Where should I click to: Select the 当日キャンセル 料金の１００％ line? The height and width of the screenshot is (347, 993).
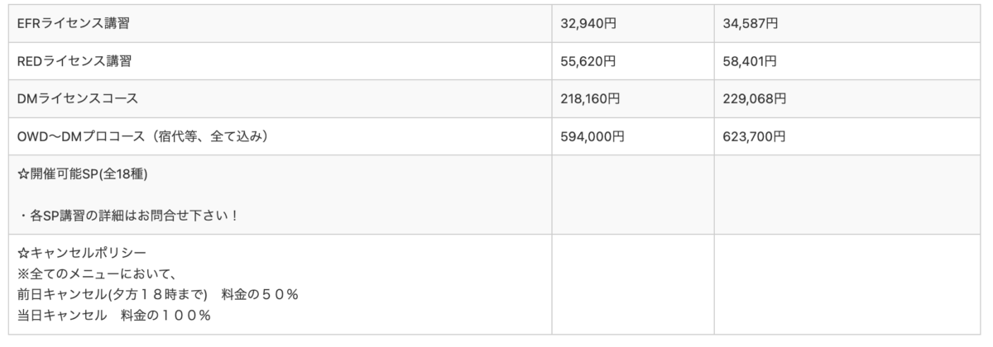113,315
